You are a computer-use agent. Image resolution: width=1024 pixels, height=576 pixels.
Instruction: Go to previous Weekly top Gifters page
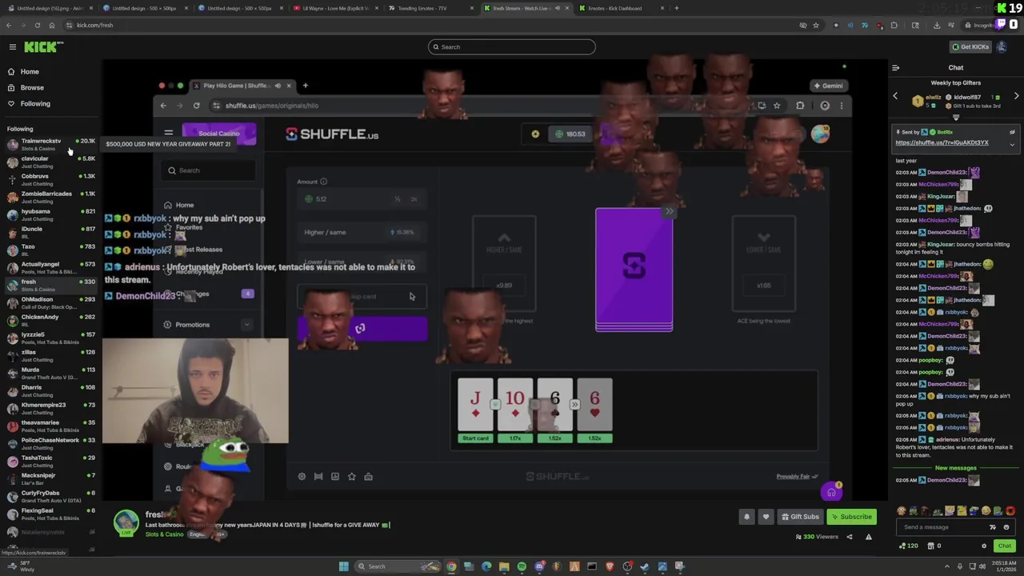(x=895, y=96)
